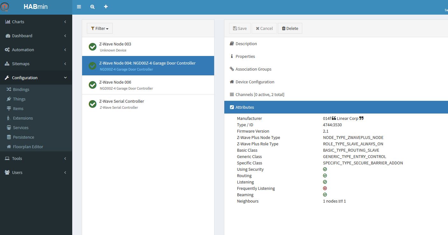Click the Beaming green check indicator
The width and height of the screenshot is (448, 235).
tap(325, 195)
